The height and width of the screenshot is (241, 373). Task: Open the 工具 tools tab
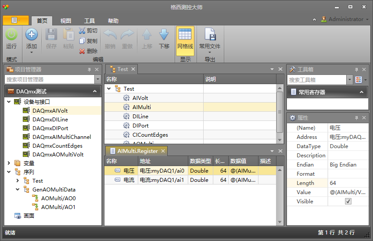click(x=90, y=21)
